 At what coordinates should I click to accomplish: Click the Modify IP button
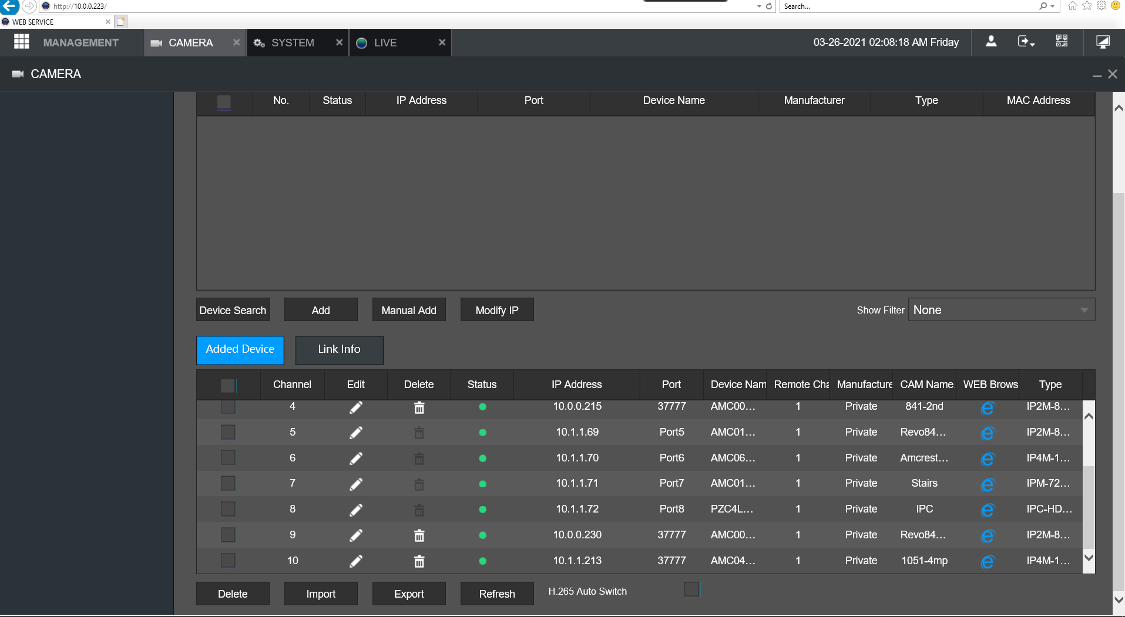click(497, 310)
